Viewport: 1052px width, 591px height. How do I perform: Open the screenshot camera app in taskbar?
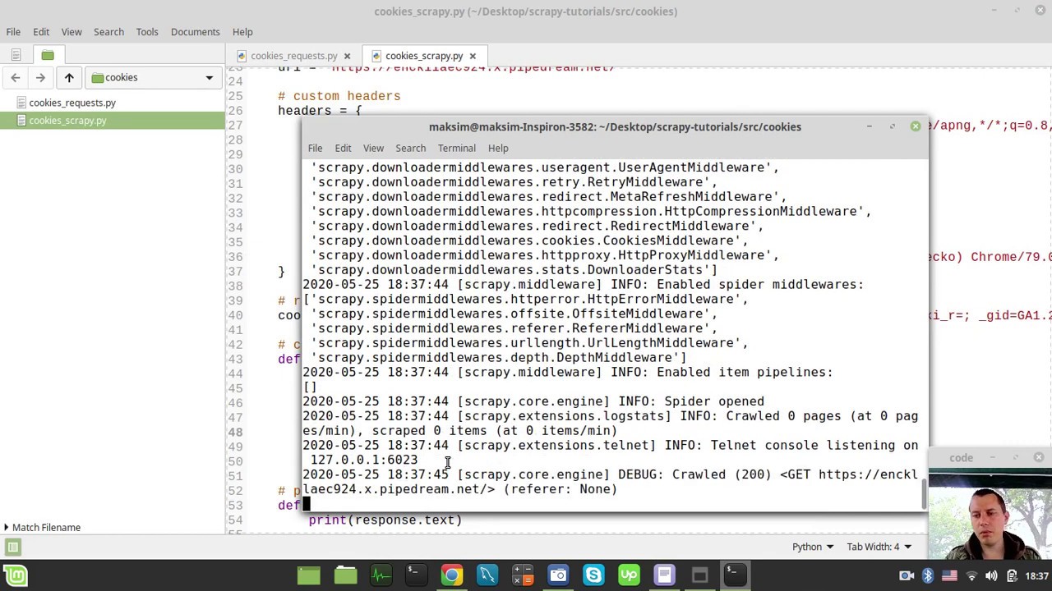click(x=558, y=575)
